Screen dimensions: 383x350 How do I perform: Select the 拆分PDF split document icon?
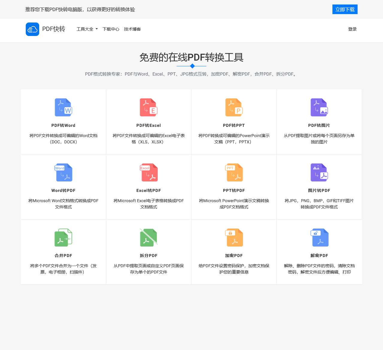coord(148,237)
